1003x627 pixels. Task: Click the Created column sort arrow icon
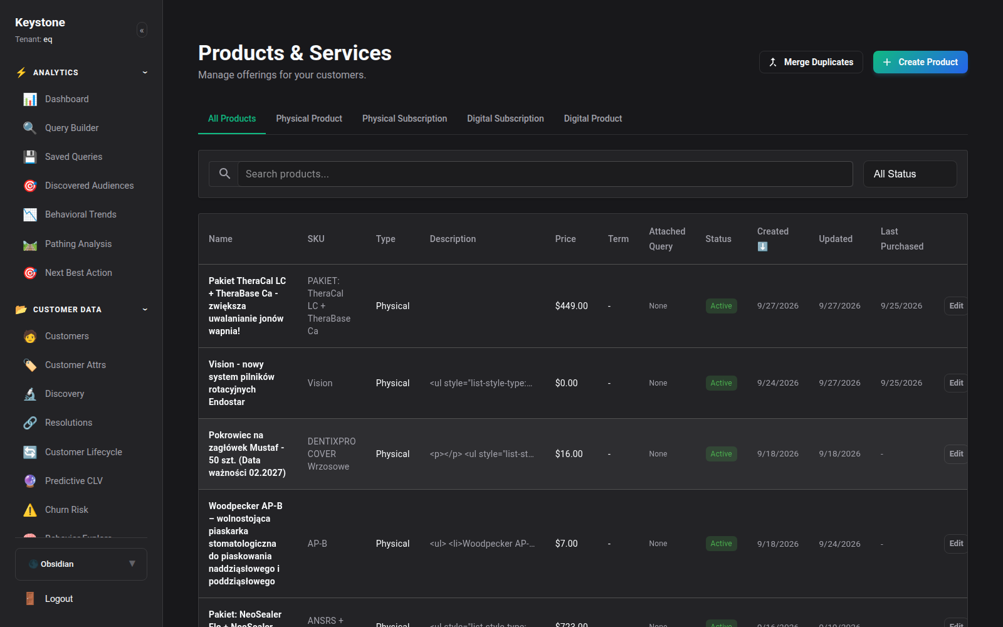(x=762, y=246)
